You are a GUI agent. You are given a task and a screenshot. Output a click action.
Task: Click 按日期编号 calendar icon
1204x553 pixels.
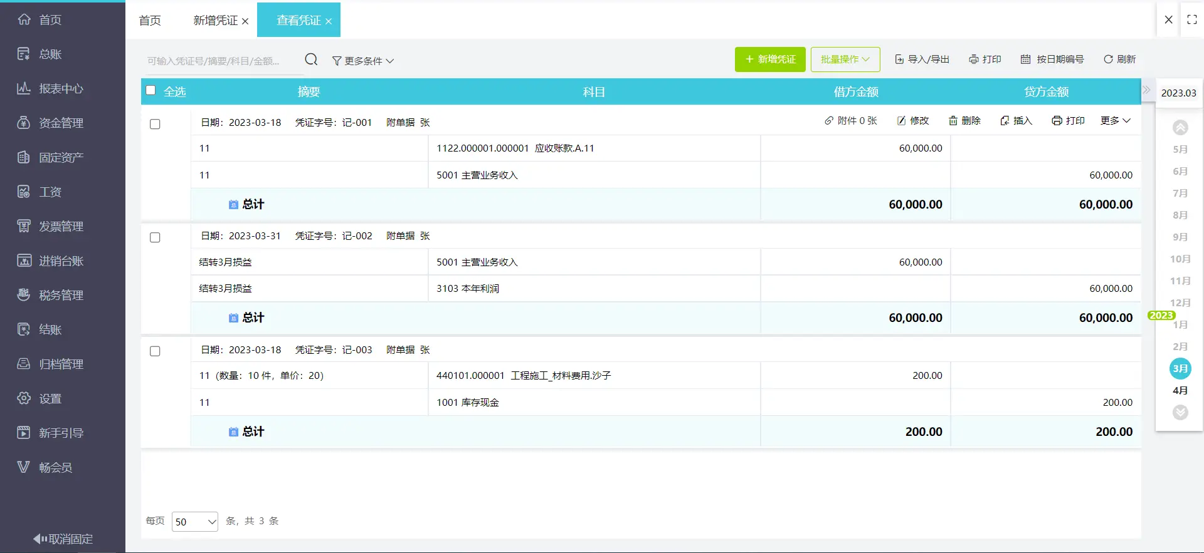click(x=1026, y=59)
